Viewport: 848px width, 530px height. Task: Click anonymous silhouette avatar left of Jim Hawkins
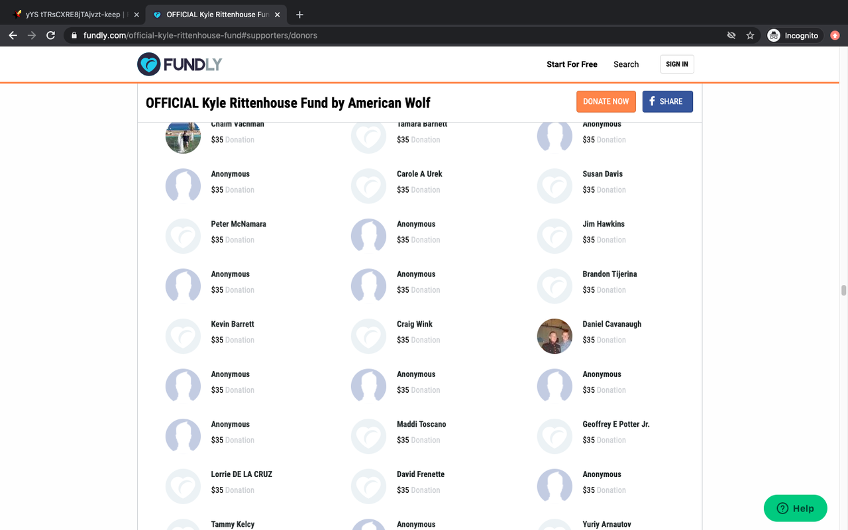368,236
